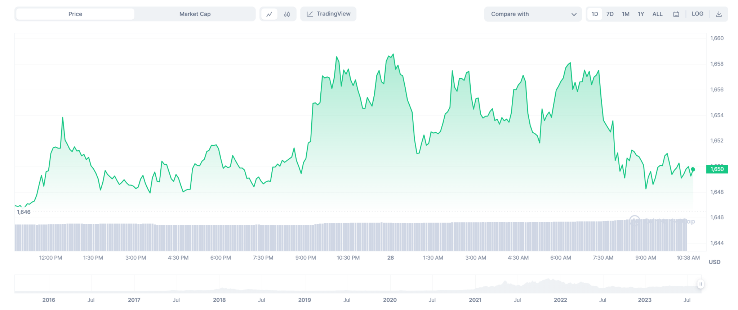The width and height of the screenshot is (738, 310).
Task: Open the Compare with dropdown
Action: (x=533, y=14)
